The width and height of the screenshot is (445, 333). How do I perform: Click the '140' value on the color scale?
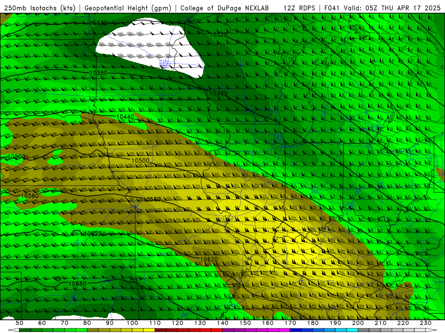click(222, 323)
